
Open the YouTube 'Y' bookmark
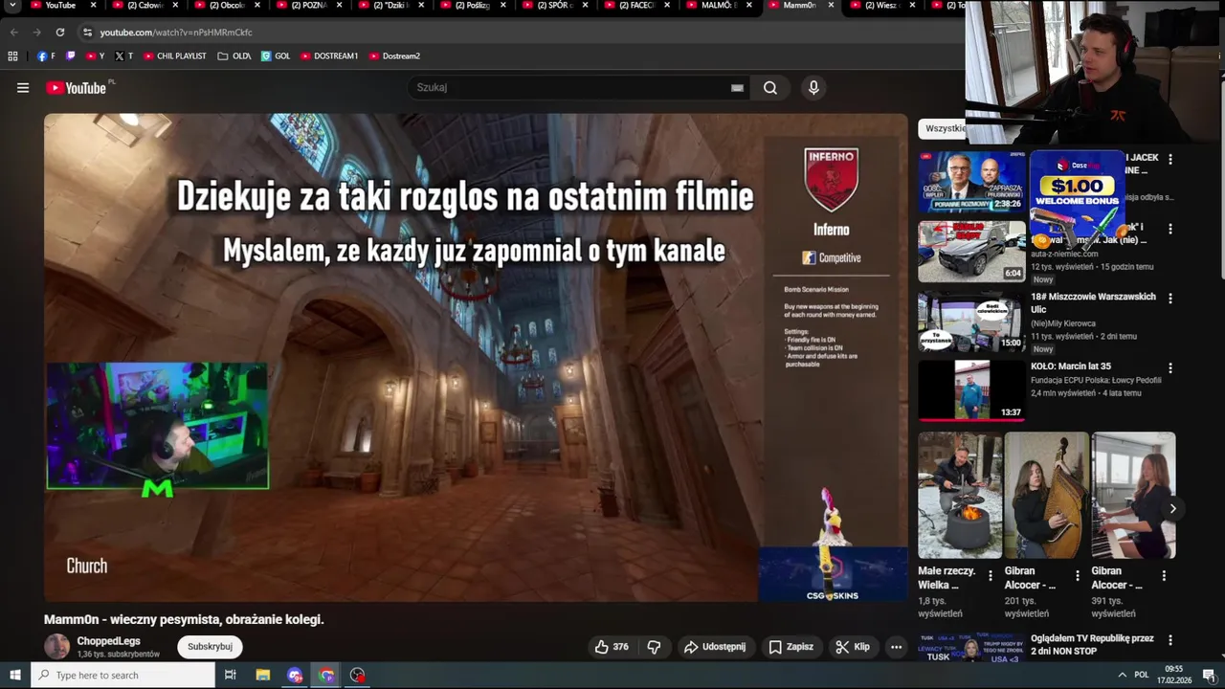(95, 56)
